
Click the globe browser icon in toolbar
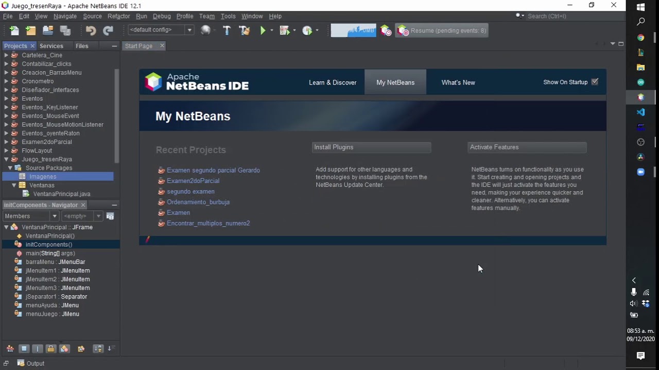[x=205, y=30]
